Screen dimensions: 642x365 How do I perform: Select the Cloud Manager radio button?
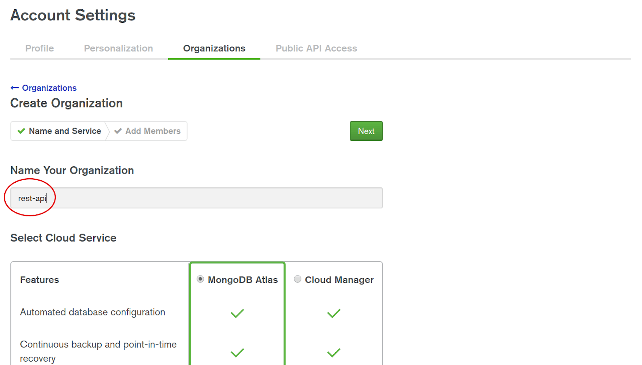(x=297, y=279)
